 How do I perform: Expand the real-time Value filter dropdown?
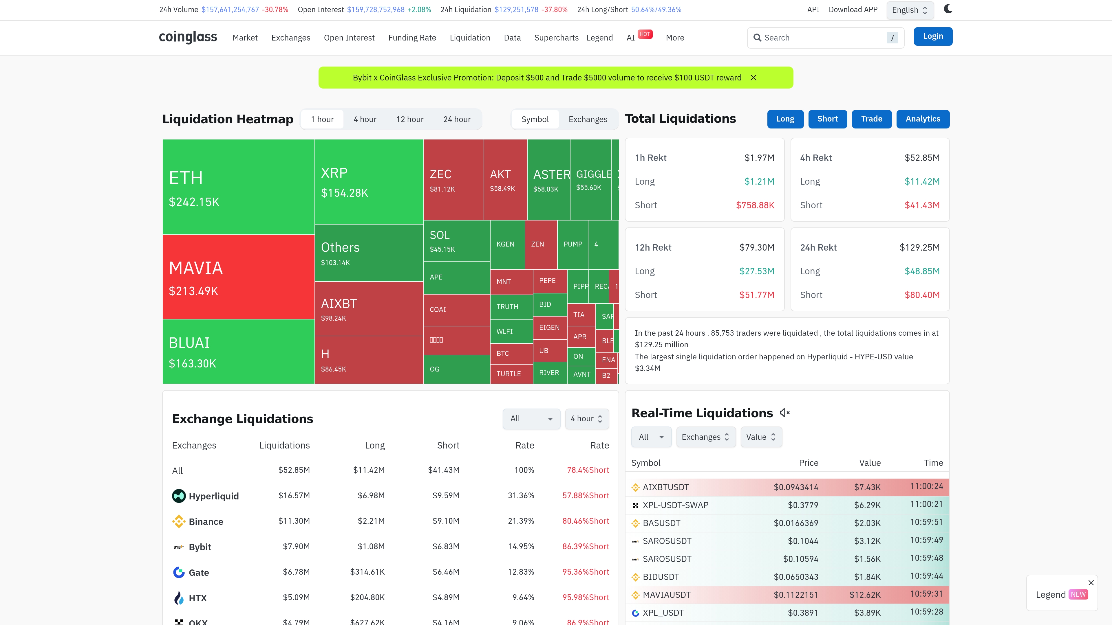point(761,437)
